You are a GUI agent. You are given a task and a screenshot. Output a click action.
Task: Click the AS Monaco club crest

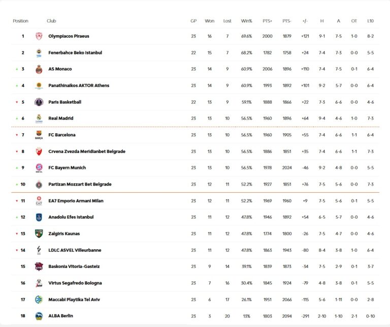click(x=39, y=69)
